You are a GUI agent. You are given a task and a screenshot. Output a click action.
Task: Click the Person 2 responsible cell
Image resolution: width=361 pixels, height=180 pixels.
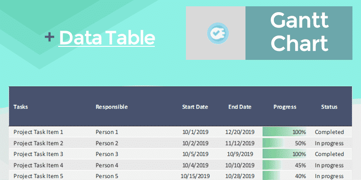pos(106,143)
